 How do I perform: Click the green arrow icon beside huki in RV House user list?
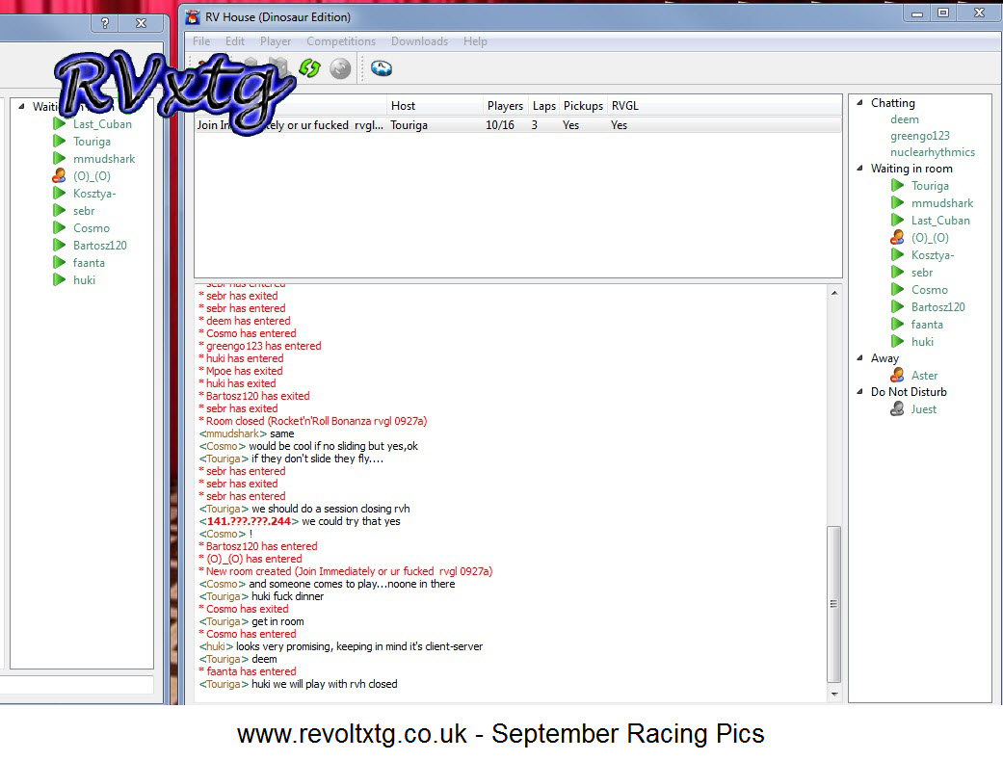(898, 341)
